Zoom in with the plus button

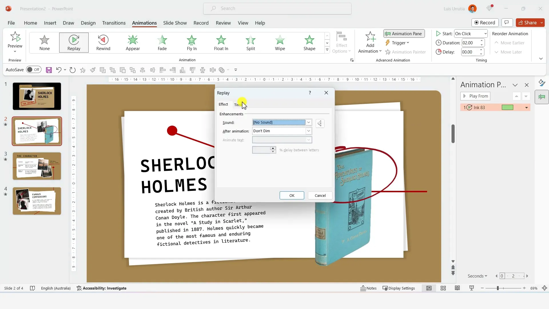pos(524,288)
